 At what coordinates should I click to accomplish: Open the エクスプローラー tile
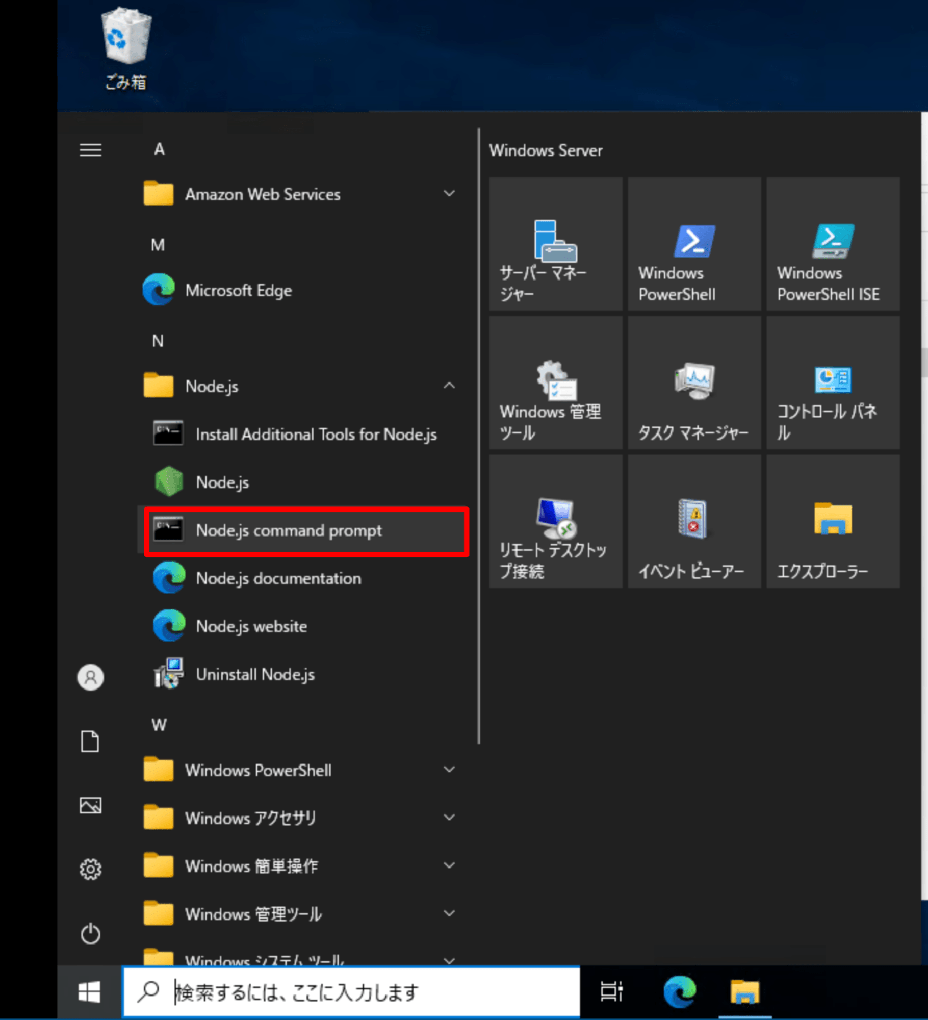(833, 521)
